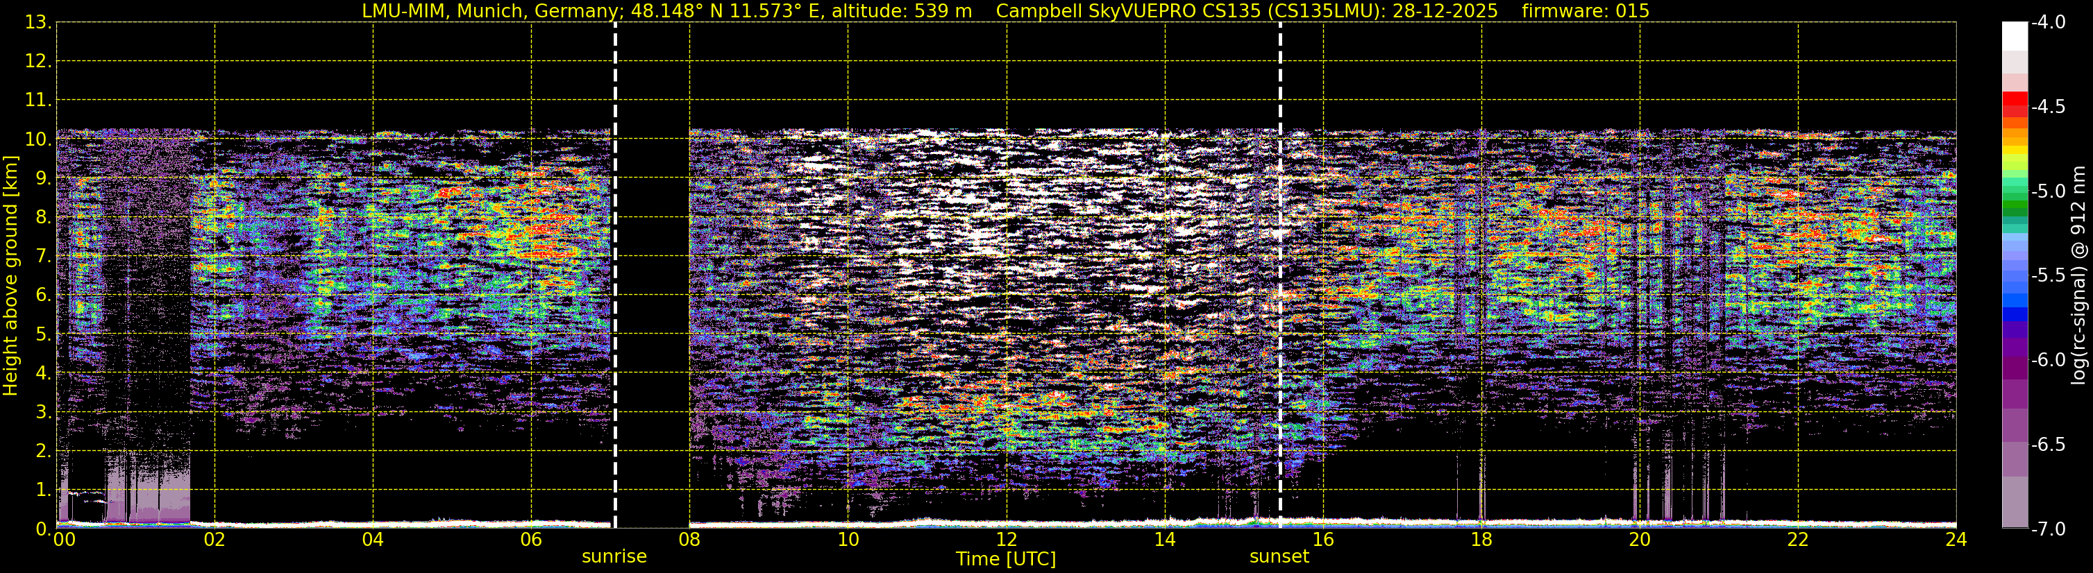Screen dimensions: 2093x573
Task: Click the '11.' height tick label
Action: [38, 101]
